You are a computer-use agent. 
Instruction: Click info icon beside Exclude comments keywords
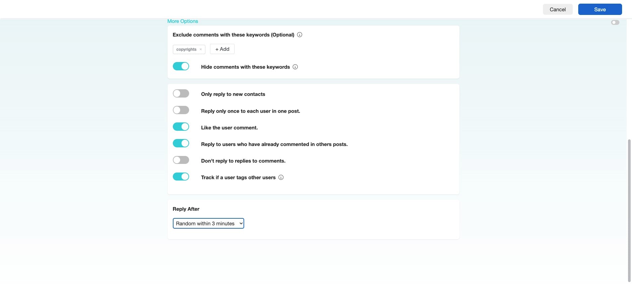click(300, 35)
